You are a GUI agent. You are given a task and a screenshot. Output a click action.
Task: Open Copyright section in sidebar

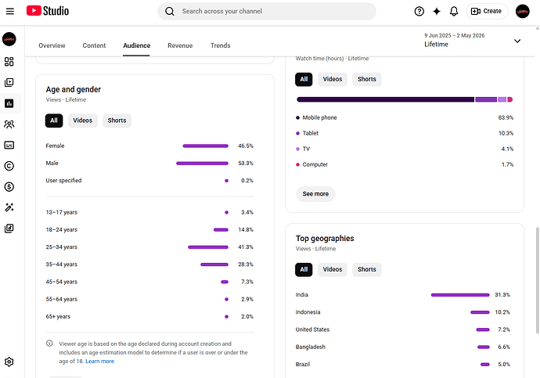pos(9,166)
